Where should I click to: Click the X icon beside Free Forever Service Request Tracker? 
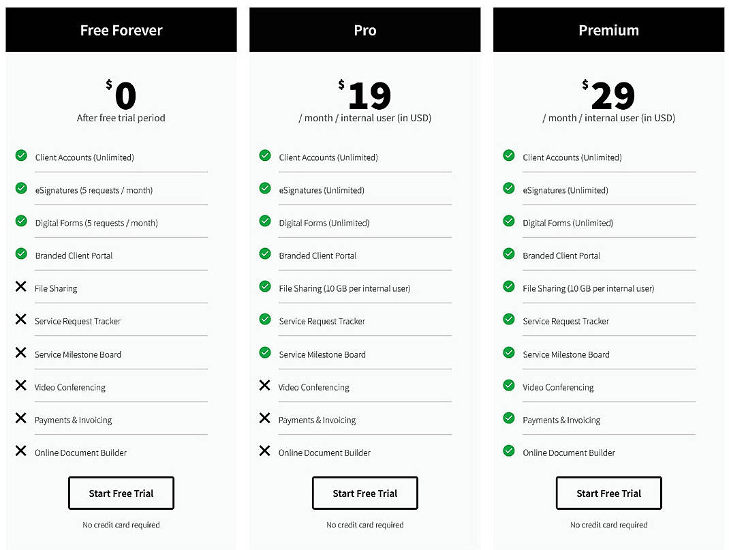21,319
